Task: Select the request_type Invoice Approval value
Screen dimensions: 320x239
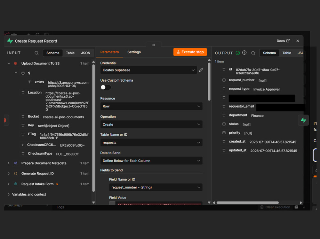Action: click(266, 89)
